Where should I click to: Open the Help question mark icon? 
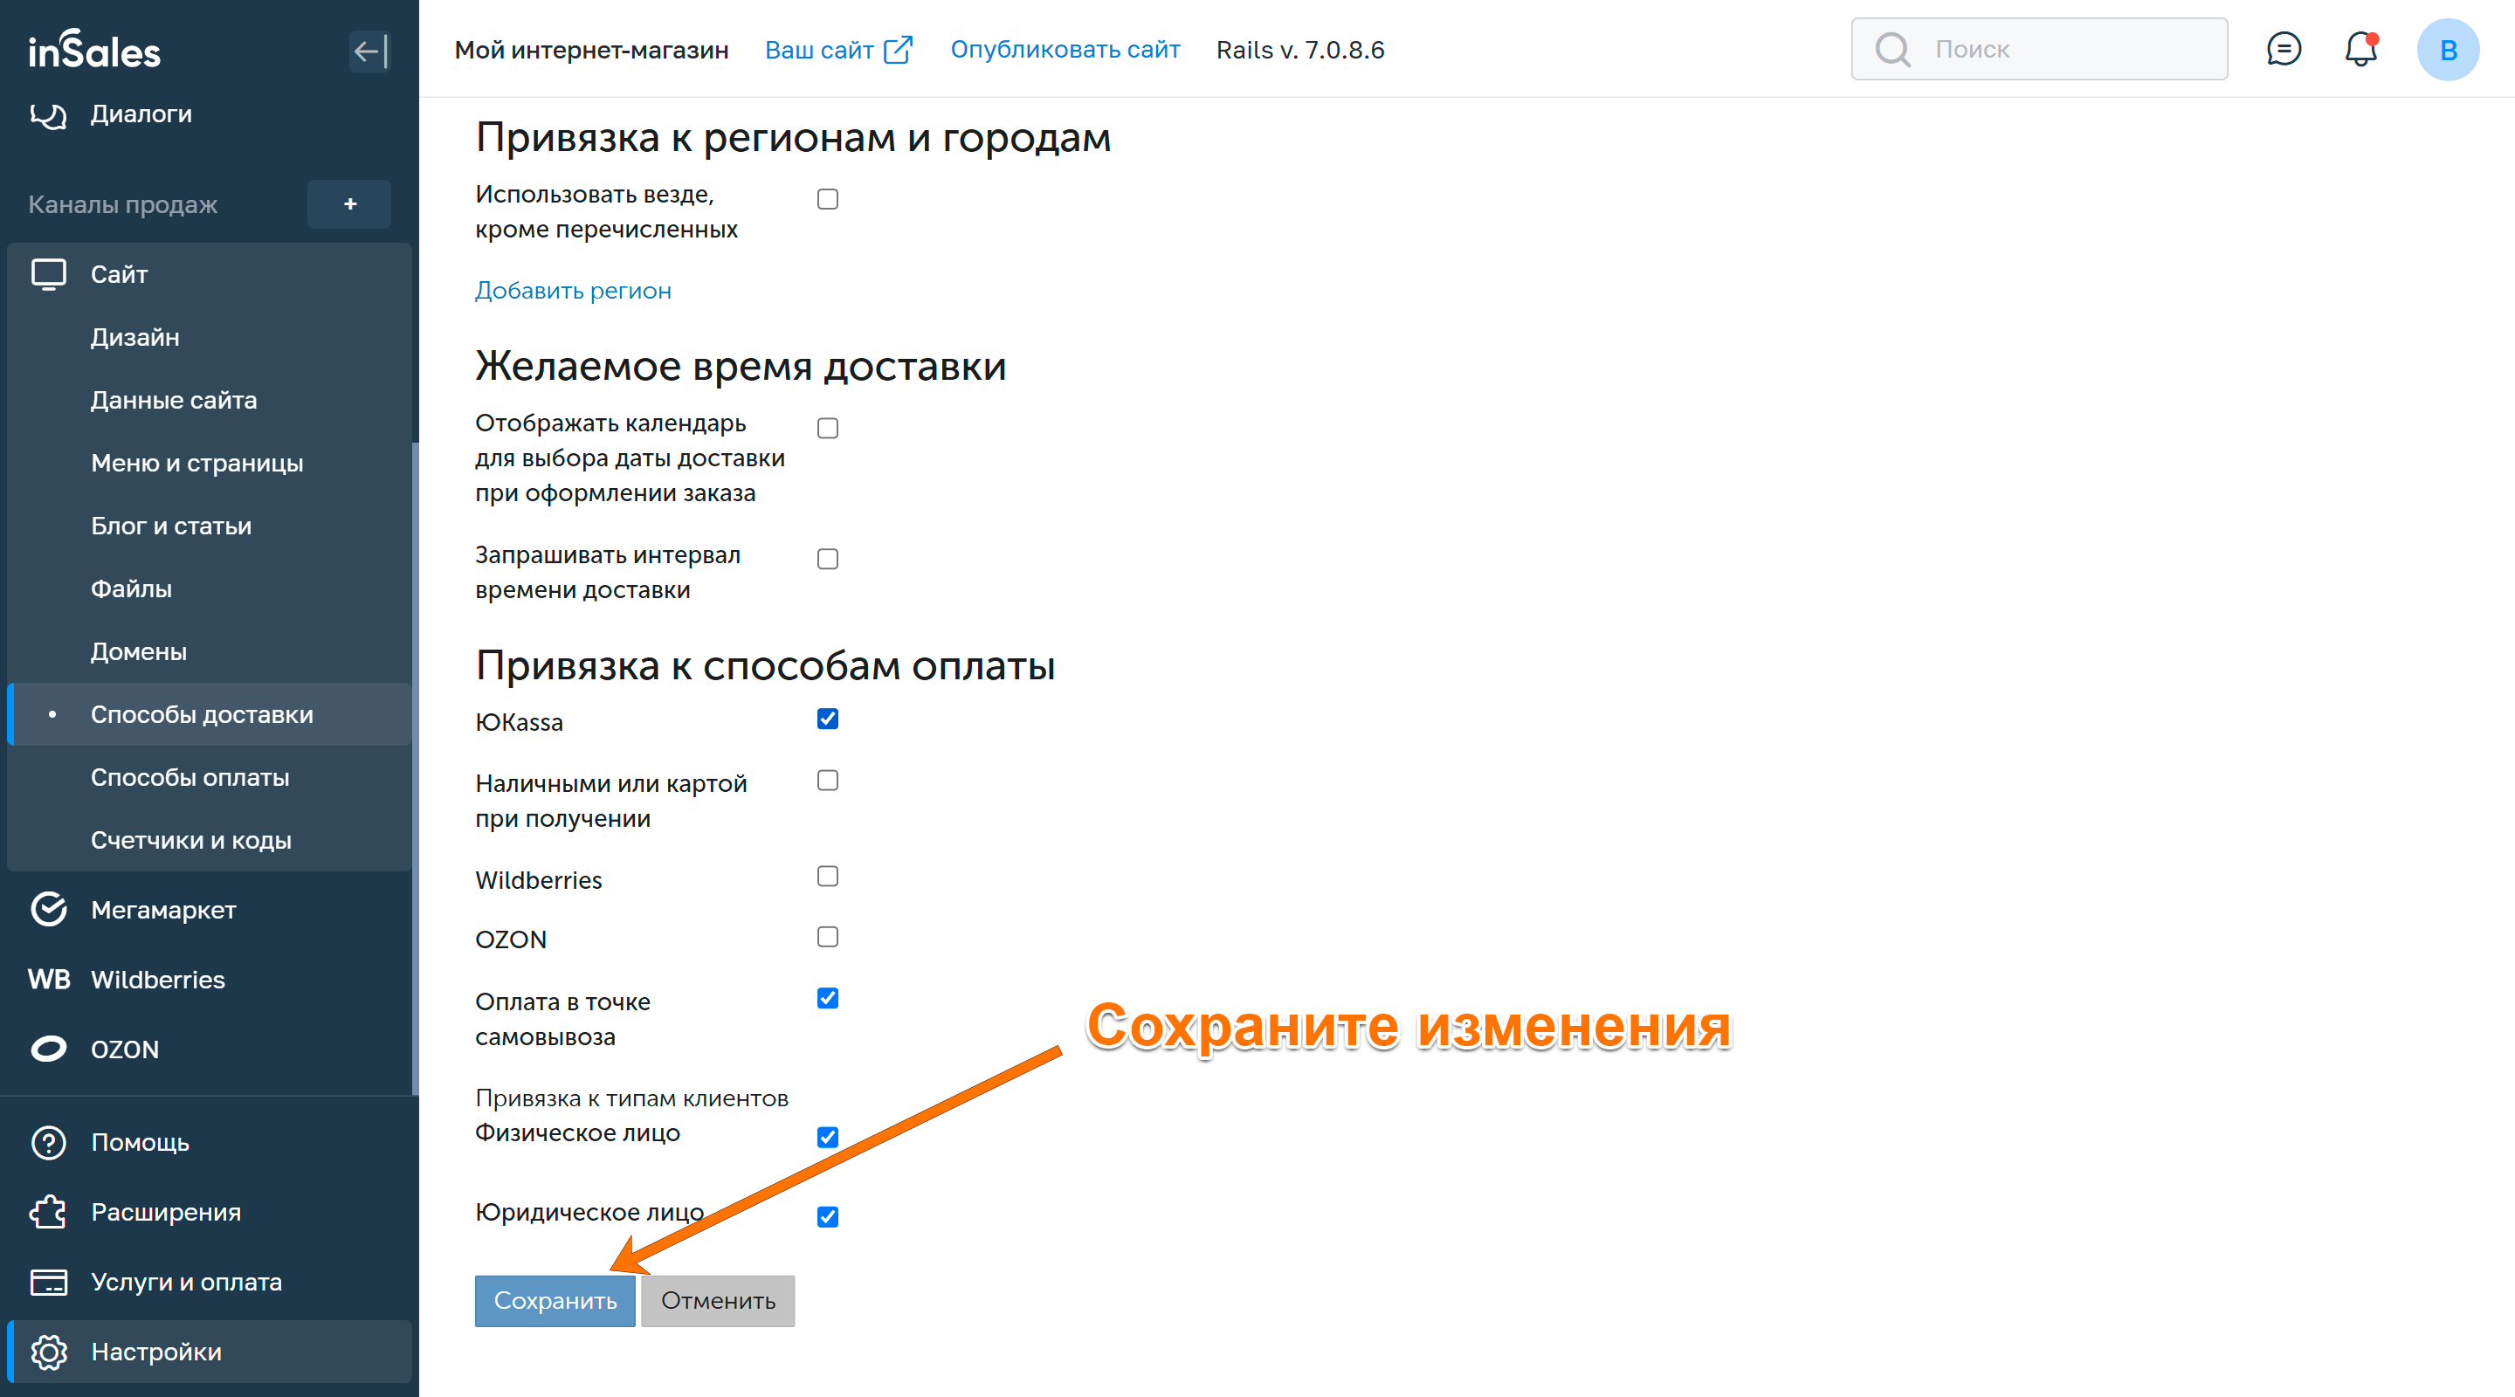tap(48, 1142)
